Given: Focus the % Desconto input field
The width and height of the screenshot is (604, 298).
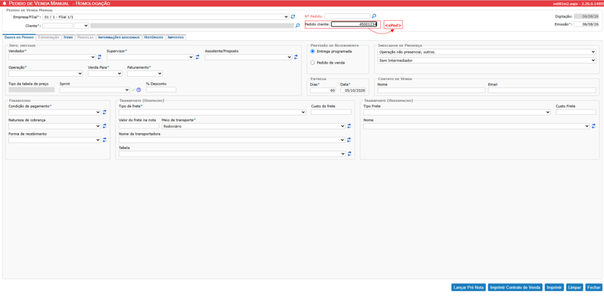Looking at the screenshot, I should (160, 90).
